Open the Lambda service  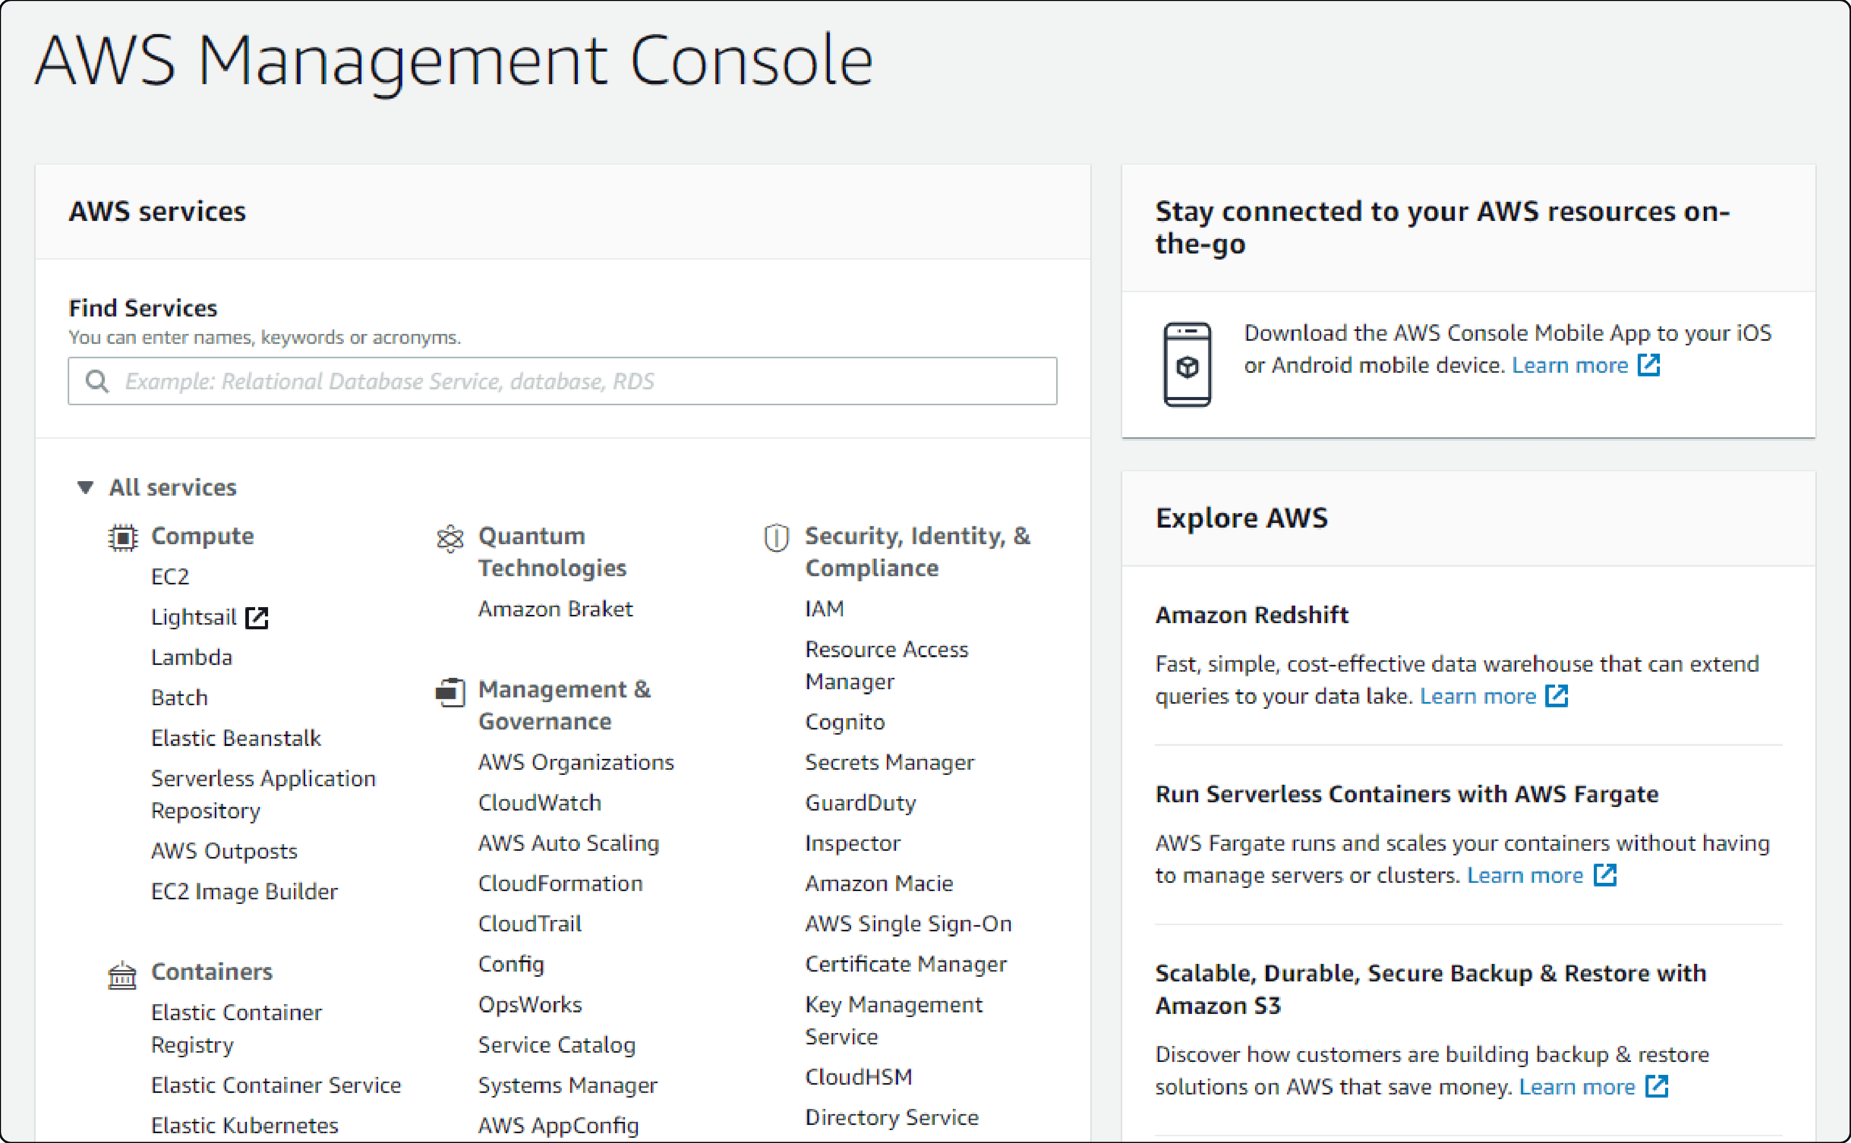coord(192,658)
